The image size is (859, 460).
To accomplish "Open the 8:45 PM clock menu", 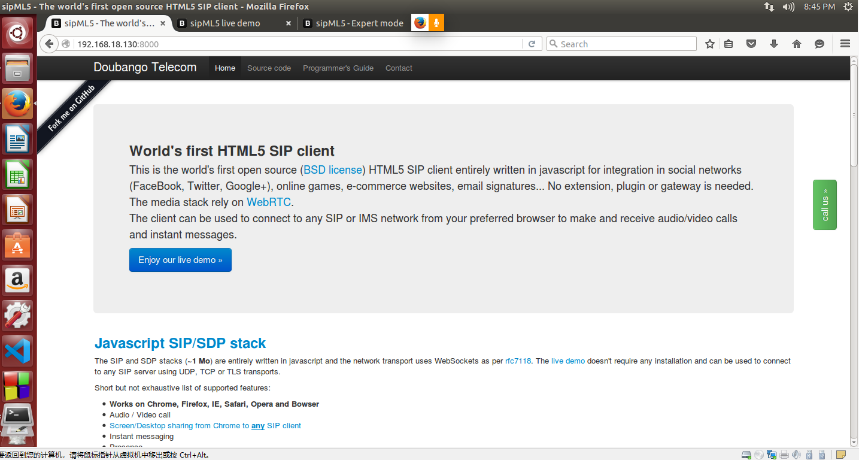I will pos(819,7).
